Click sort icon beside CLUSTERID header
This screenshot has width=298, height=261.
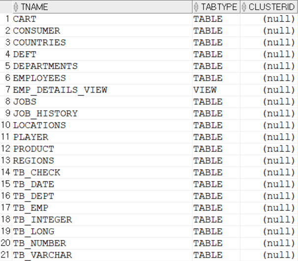point(244,7)
